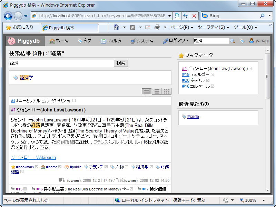Click the Piggydb pig logo
The image size is (276, 207).
click(x=11, y=41)
